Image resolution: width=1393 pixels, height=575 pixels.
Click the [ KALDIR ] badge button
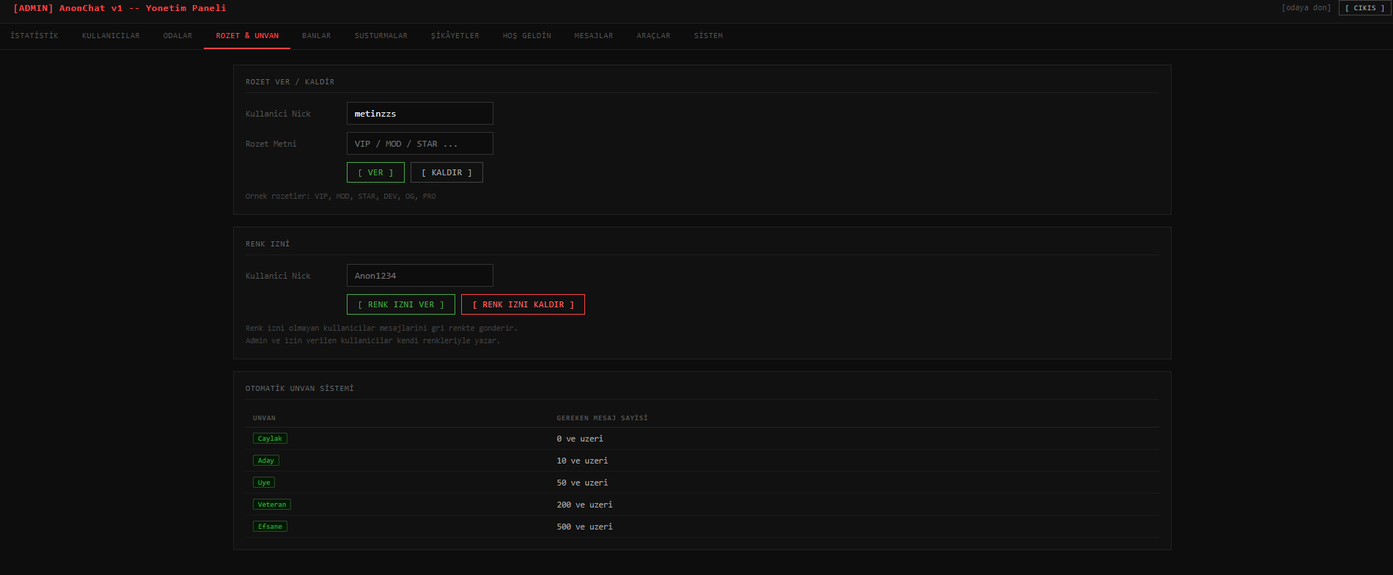(x=446, y=172)
